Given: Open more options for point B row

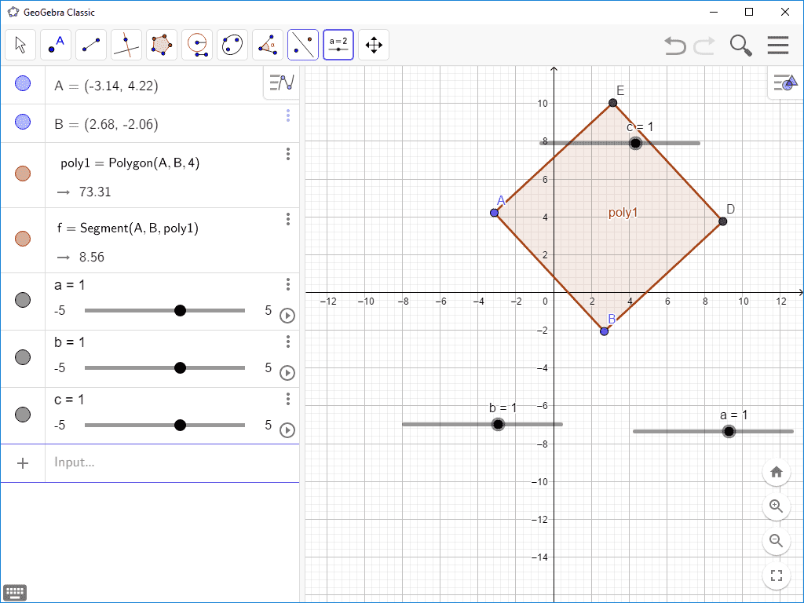Looking at the screenshot, I should click(288, 115).
